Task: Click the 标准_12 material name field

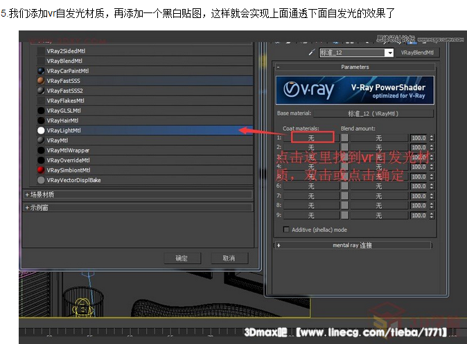Action: [x=353, y=53]
